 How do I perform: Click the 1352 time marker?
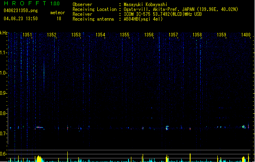tap(51, 35)
